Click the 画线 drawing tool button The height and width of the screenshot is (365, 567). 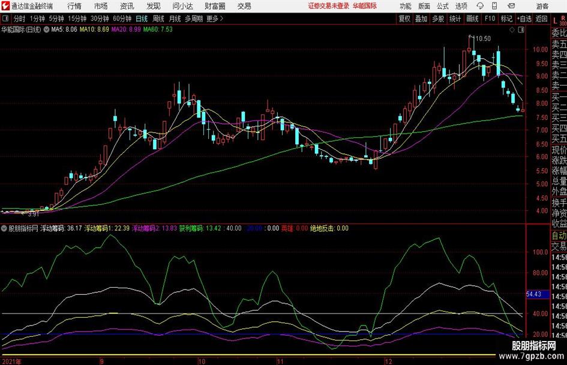pyautogui.click(x=472, y=19)
